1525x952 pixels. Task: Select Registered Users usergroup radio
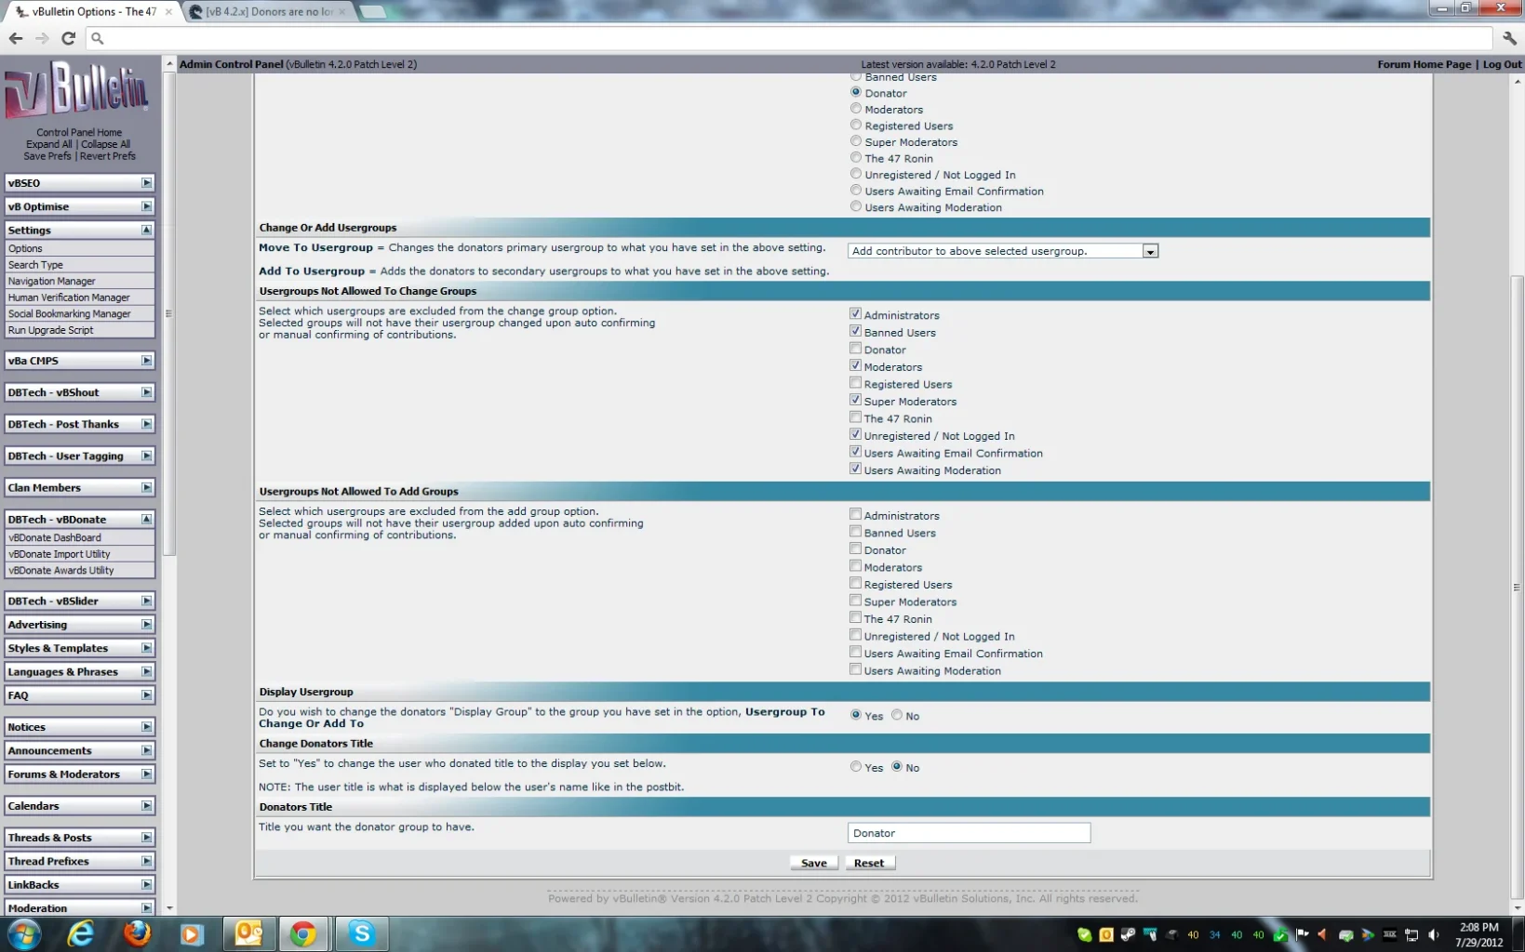click(x=856, y=125)
